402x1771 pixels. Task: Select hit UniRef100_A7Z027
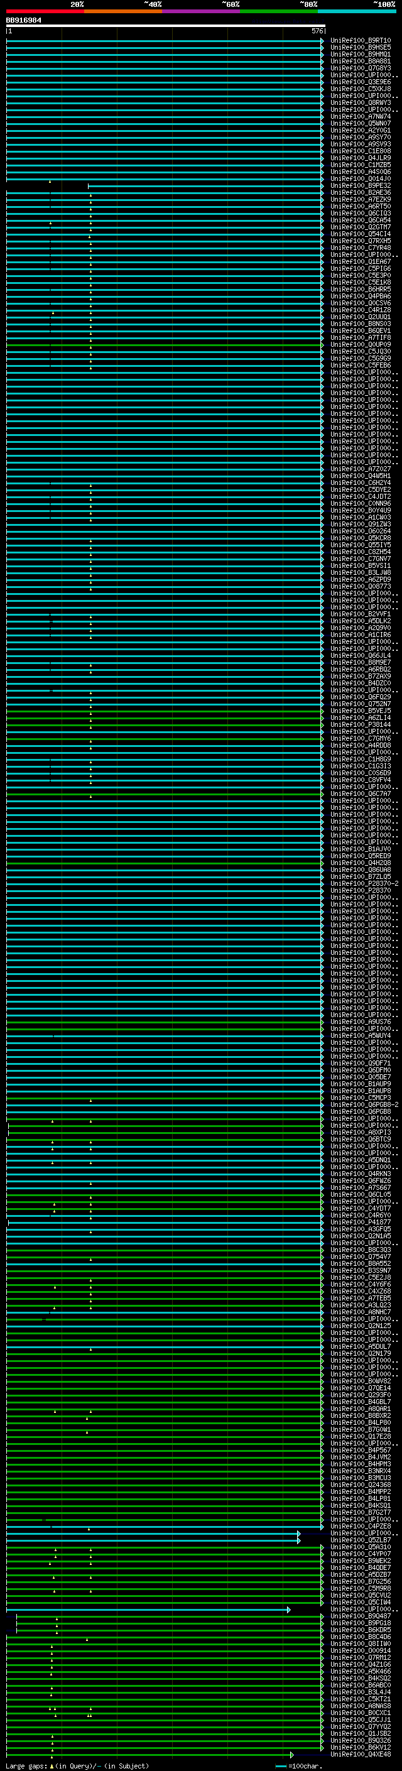360,469
